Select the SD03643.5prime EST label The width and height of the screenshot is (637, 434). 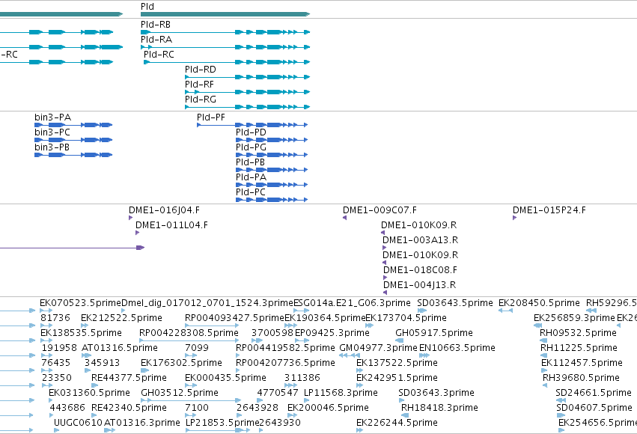[455, 303]
